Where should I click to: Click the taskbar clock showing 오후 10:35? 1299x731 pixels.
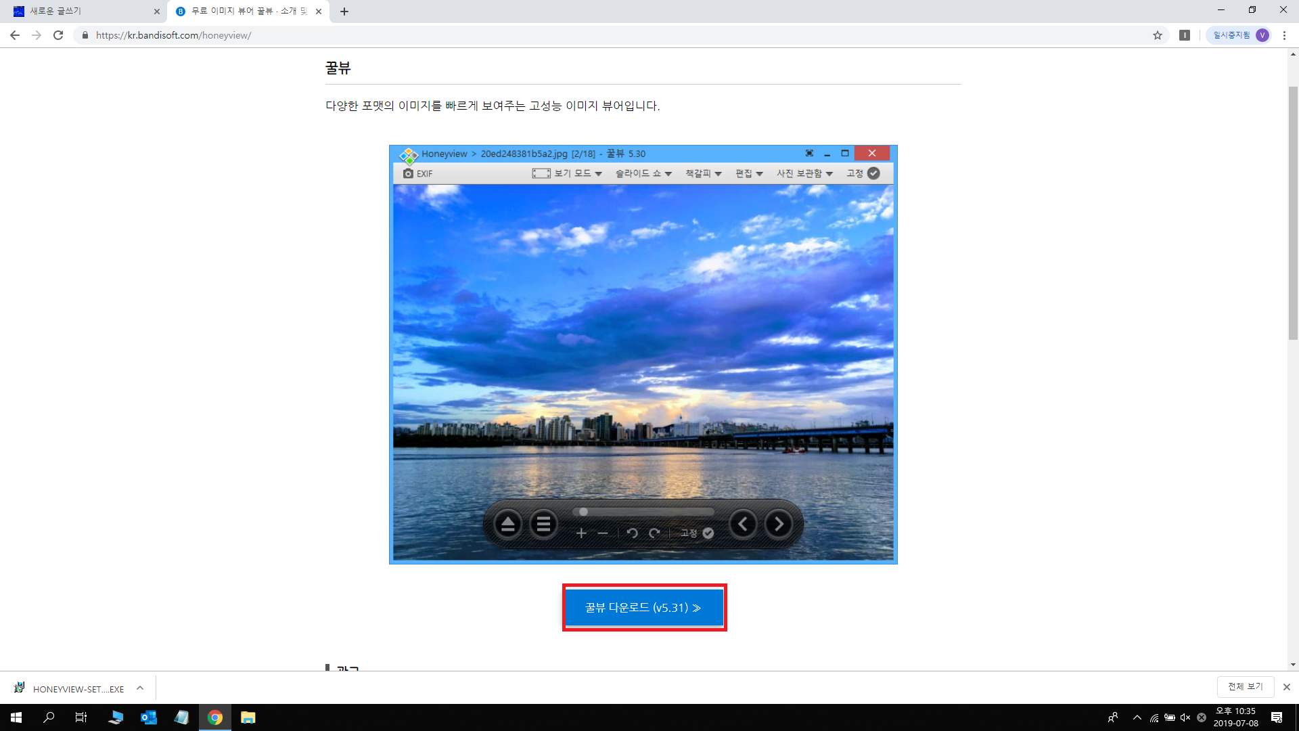1236,717
